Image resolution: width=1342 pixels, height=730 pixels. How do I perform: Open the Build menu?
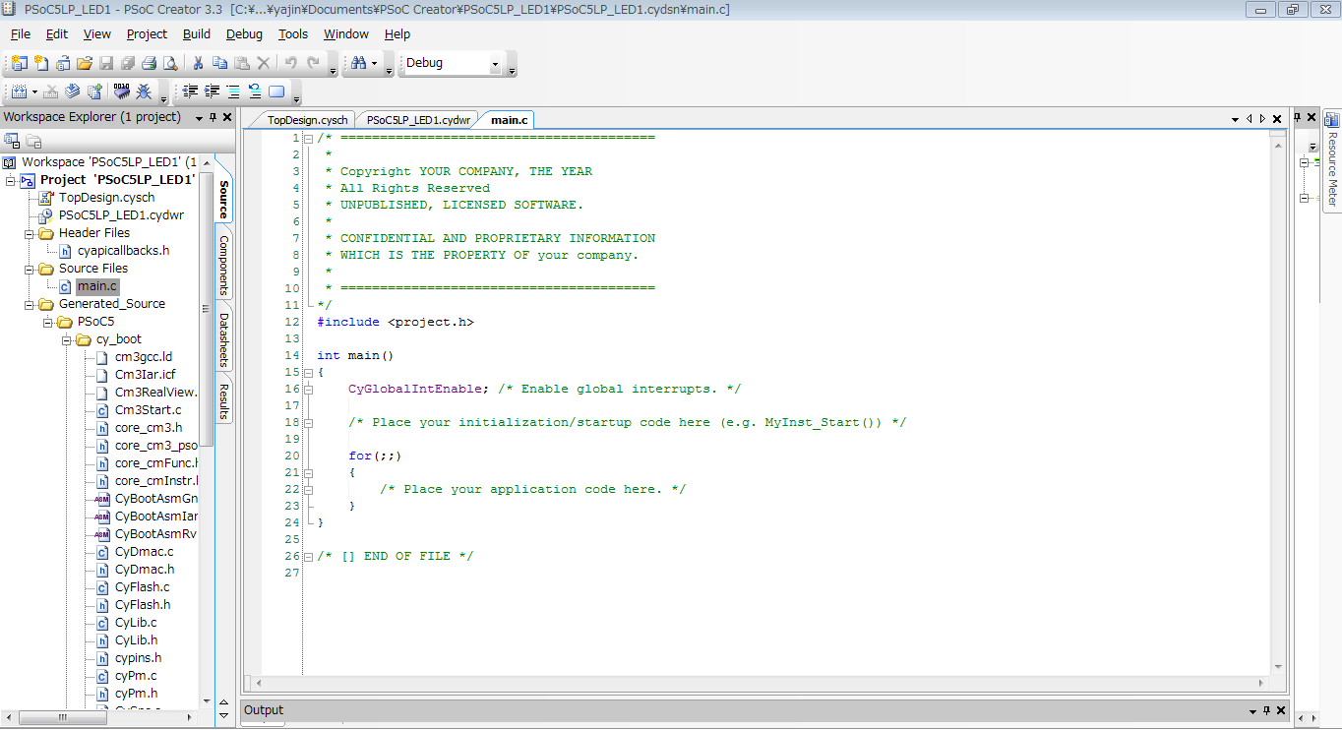pos(197,33)
